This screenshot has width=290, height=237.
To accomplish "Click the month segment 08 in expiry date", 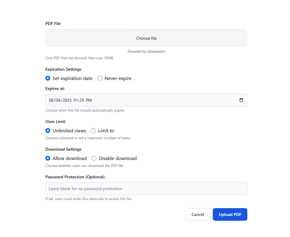I will tap(51, 100).
